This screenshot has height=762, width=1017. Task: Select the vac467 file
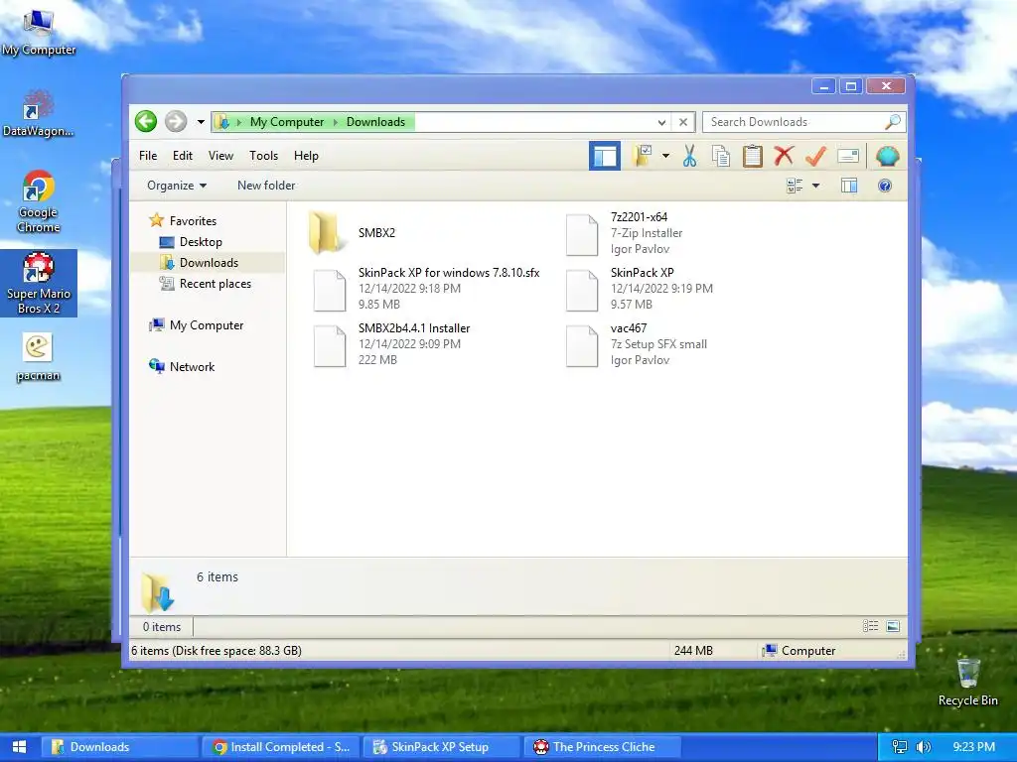click(637, 344)
